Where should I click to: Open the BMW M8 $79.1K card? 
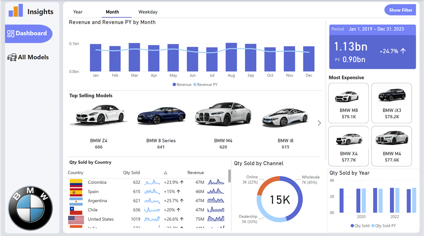[x=349, y=103]
